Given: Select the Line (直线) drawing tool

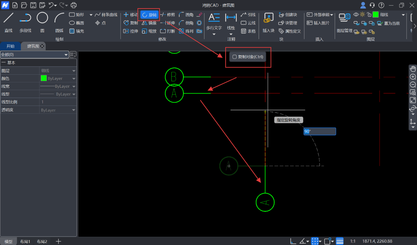Looking at the screenshot, I should 9,22.
